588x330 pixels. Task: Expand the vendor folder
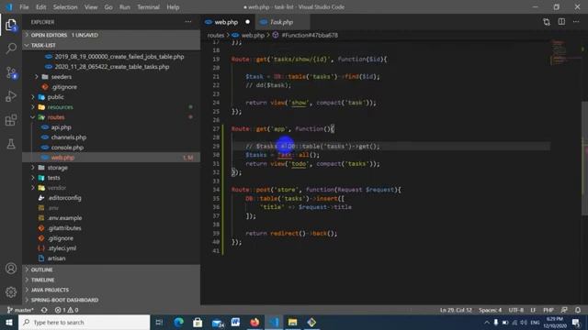[57, 188]
